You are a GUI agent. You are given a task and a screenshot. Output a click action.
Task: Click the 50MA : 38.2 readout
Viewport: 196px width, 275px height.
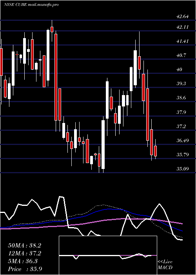click(24, 246)
